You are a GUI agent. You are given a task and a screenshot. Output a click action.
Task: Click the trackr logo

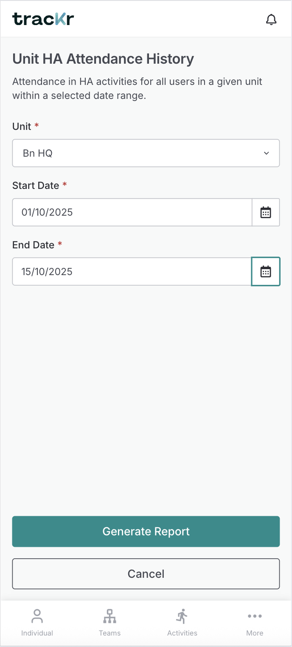click(43, 19)
